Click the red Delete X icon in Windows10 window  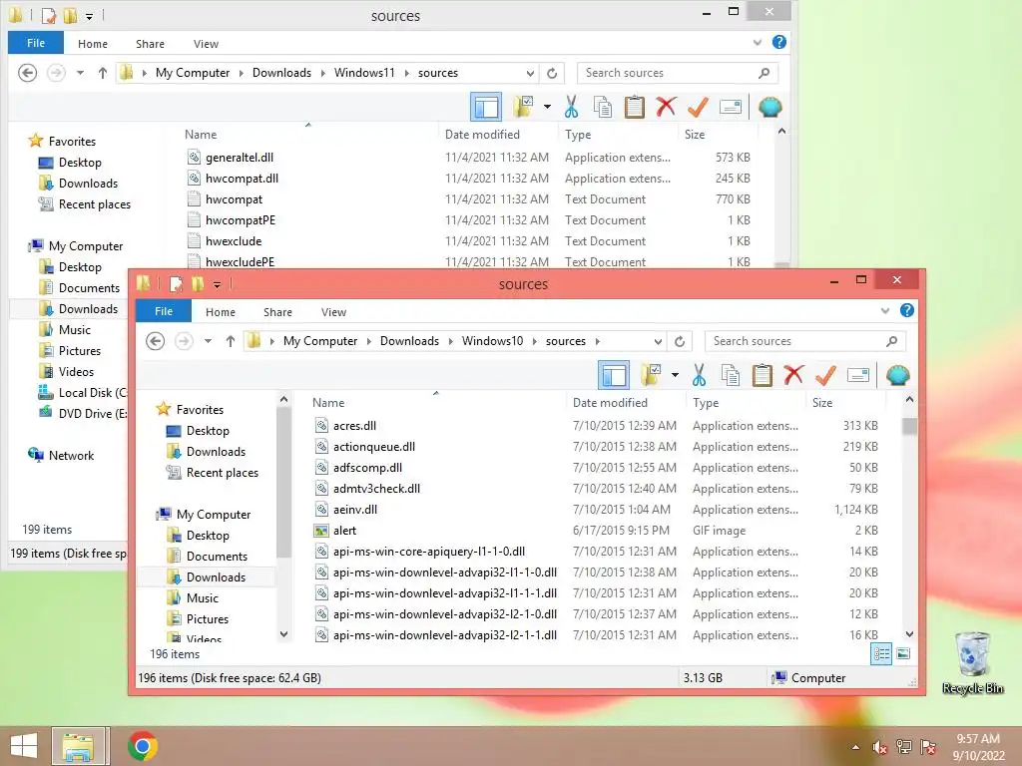(x=793, y=375)
